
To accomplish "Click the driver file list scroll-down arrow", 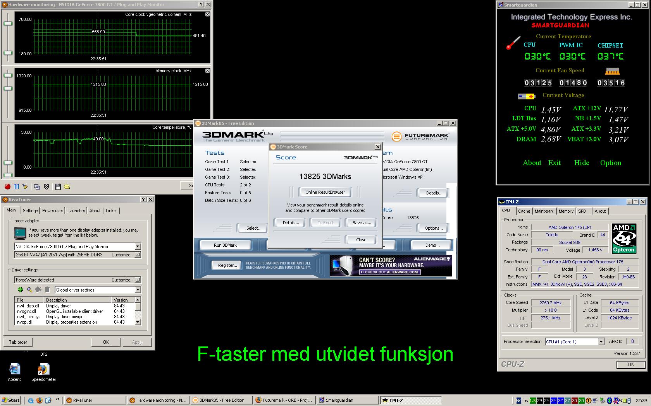I will tap(138, 322).
